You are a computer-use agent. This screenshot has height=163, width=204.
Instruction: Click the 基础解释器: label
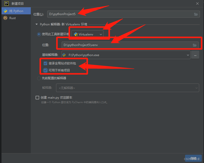point(50,55)
